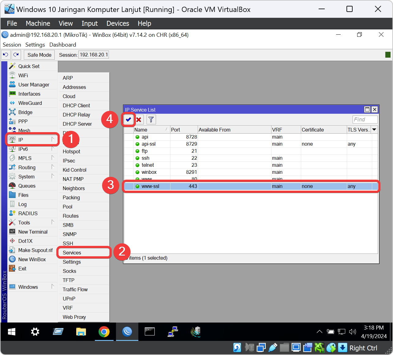Image resolution: width=393 pixels, height=355 pixels.
Task: Toggle Safe Mode
Action: tap(39, 55)
